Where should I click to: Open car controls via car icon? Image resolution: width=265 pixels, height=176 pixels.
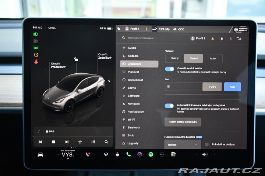(x=40, y=154)
